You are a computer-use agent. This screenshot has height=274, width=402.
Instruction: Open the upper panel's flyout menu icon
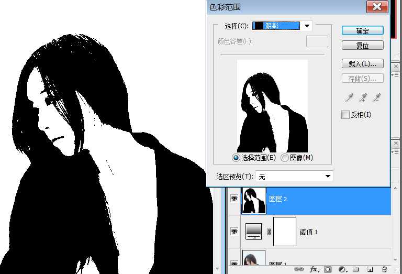pos(396,75)
